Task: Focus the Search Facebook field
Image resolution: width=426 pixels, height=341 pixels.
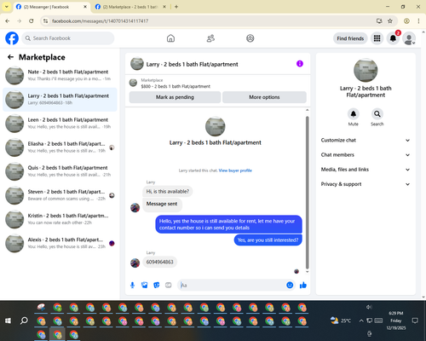Action: (68, 38)
